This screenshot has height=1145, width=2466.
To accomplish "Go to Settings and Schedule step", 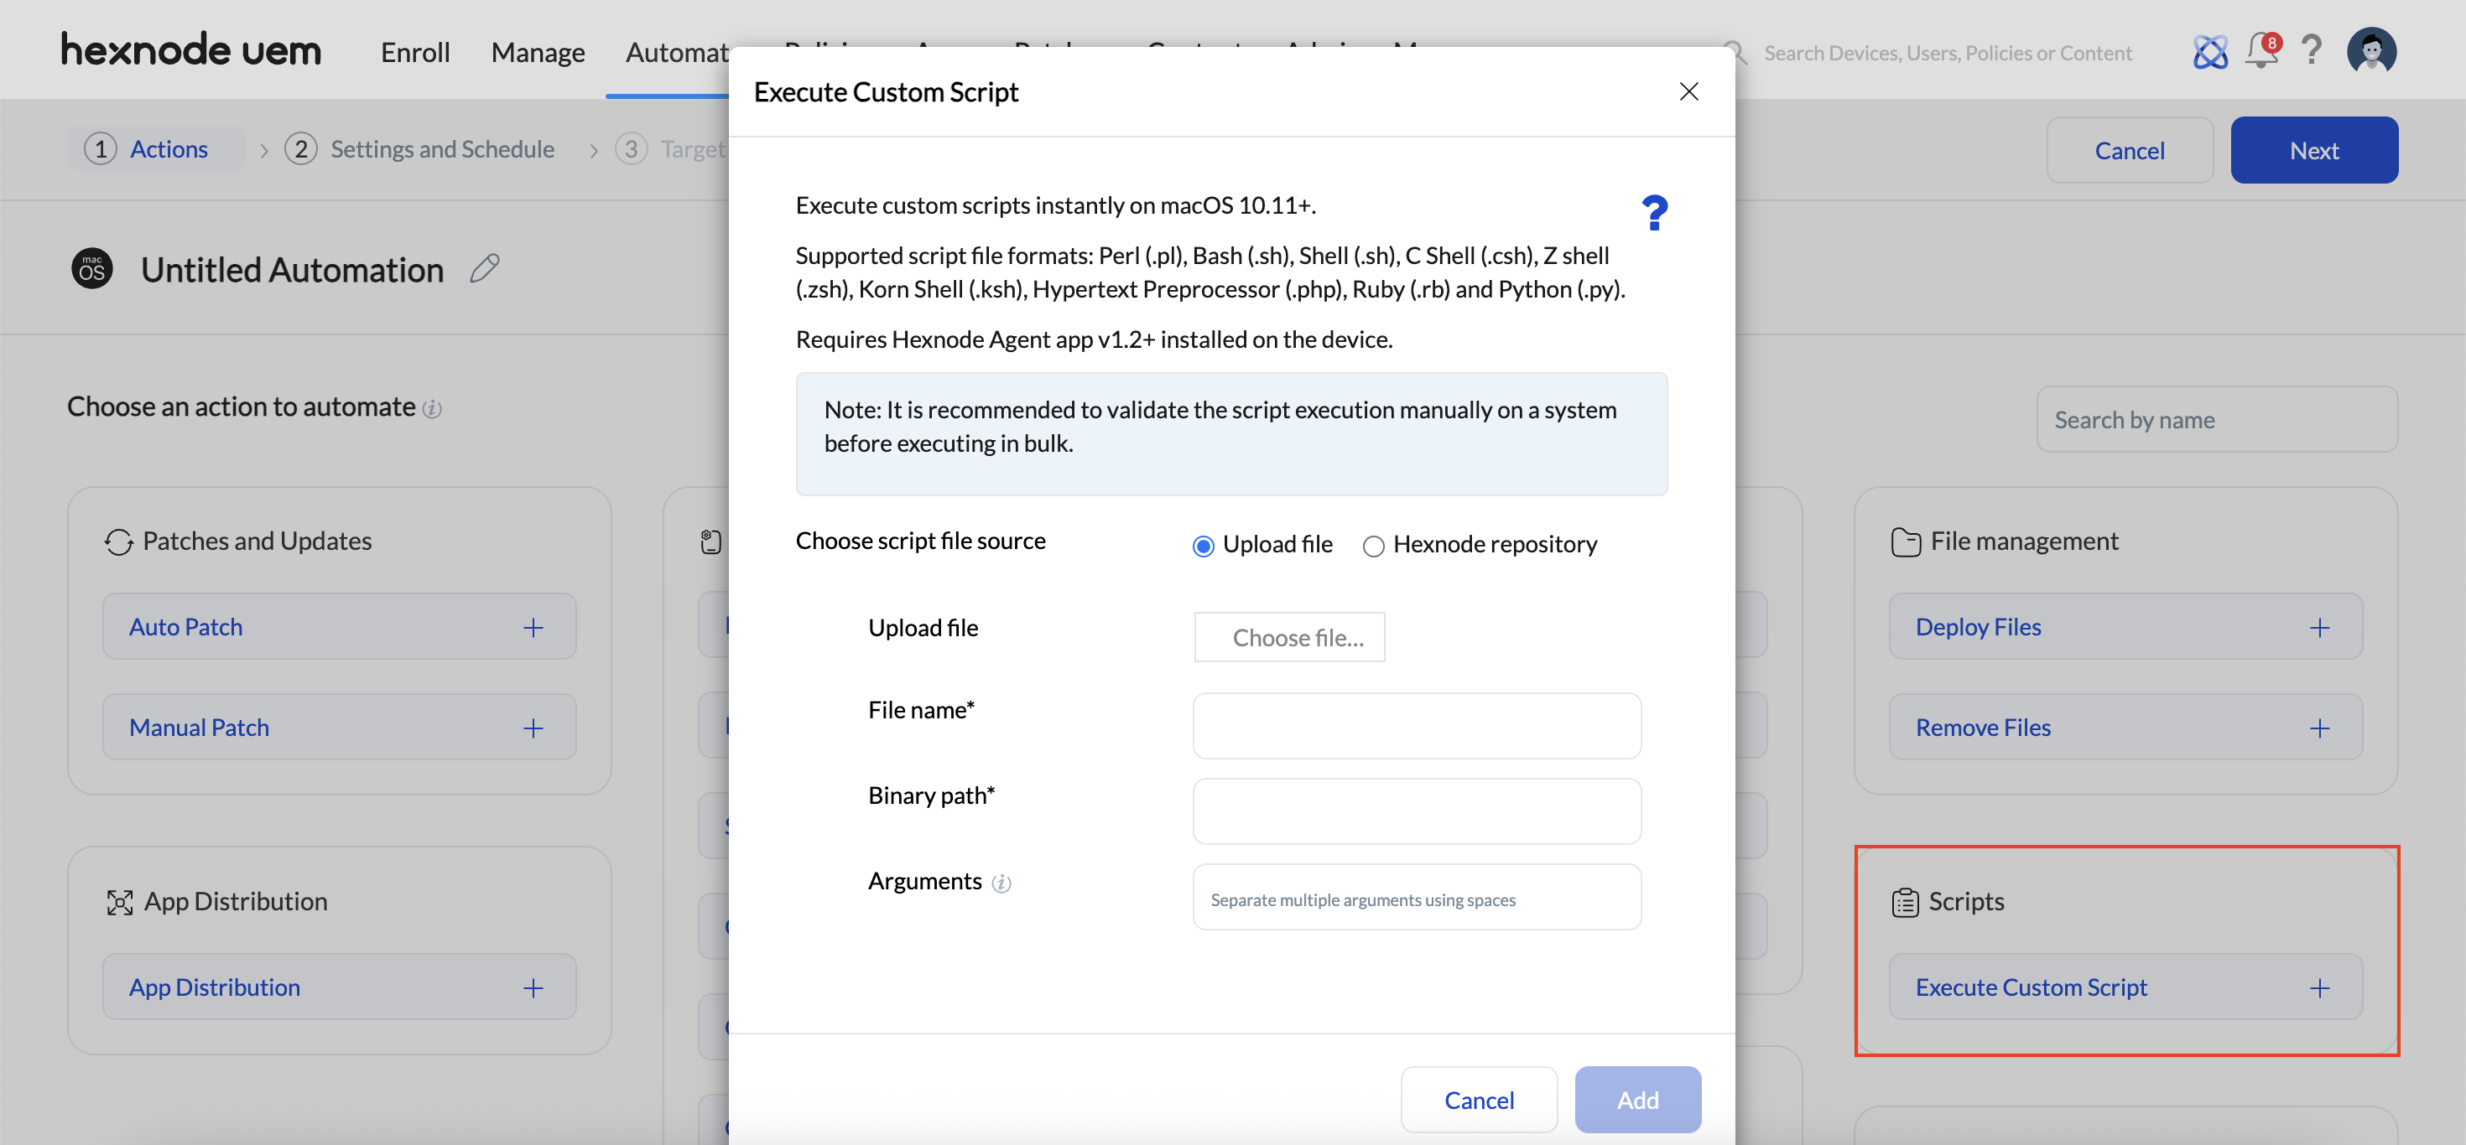I will click(441, 149).
